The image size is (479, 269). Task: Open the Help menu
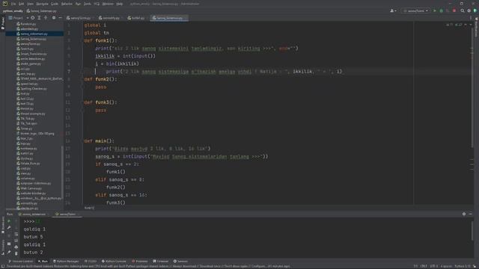click(120, 4)
